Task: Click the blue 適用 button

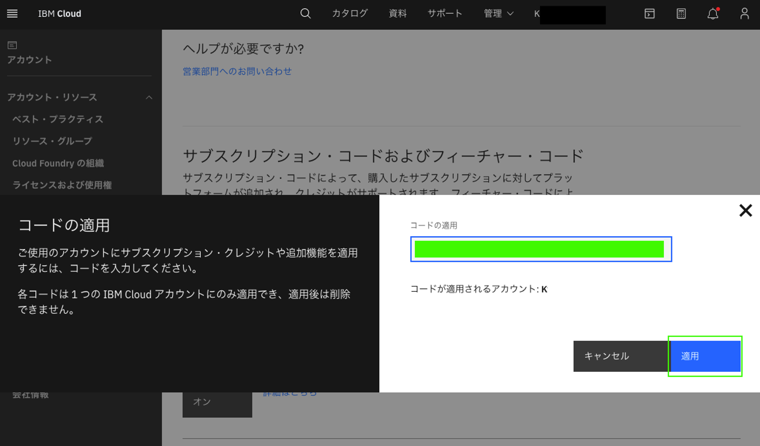Action: click(705, 356)
